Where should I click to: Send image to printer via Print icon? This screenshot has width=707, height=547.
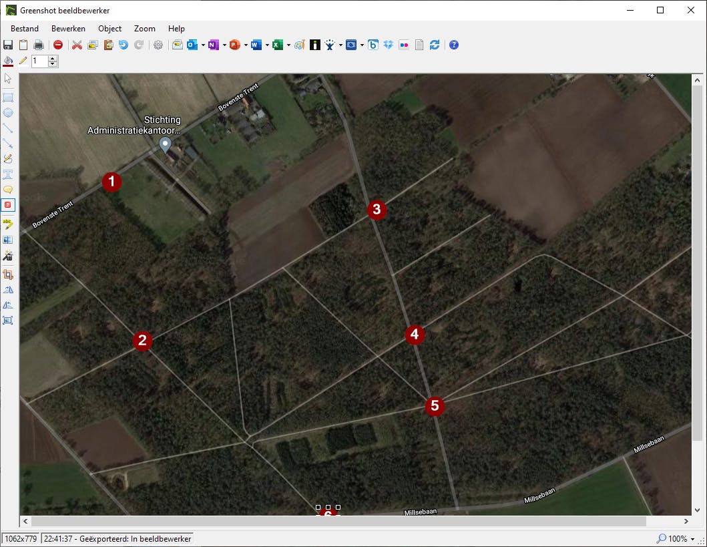39,45
